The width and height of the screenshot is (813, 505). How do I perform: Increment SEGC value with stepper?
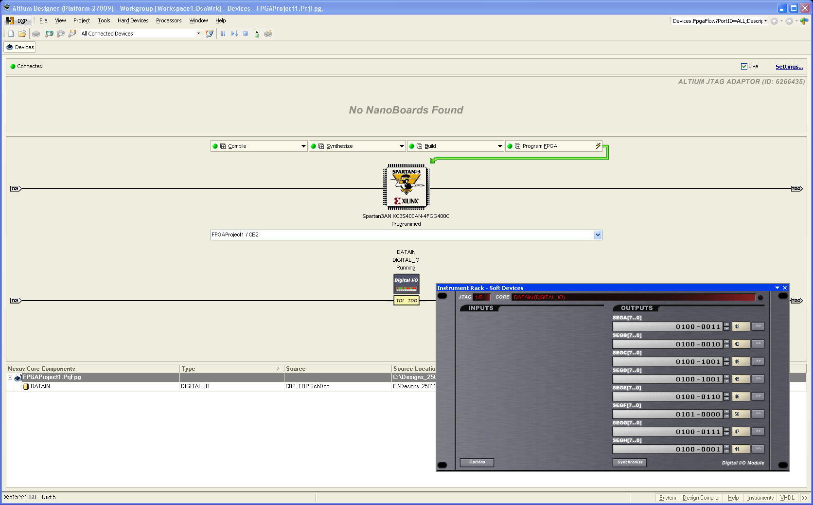click(726, 360)
